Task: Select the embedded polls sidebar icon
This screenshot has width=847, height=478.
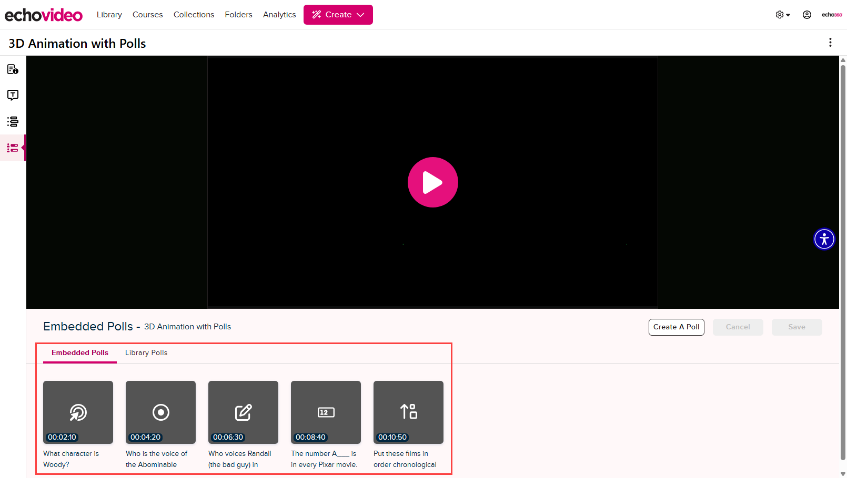Action: point(13,148)
